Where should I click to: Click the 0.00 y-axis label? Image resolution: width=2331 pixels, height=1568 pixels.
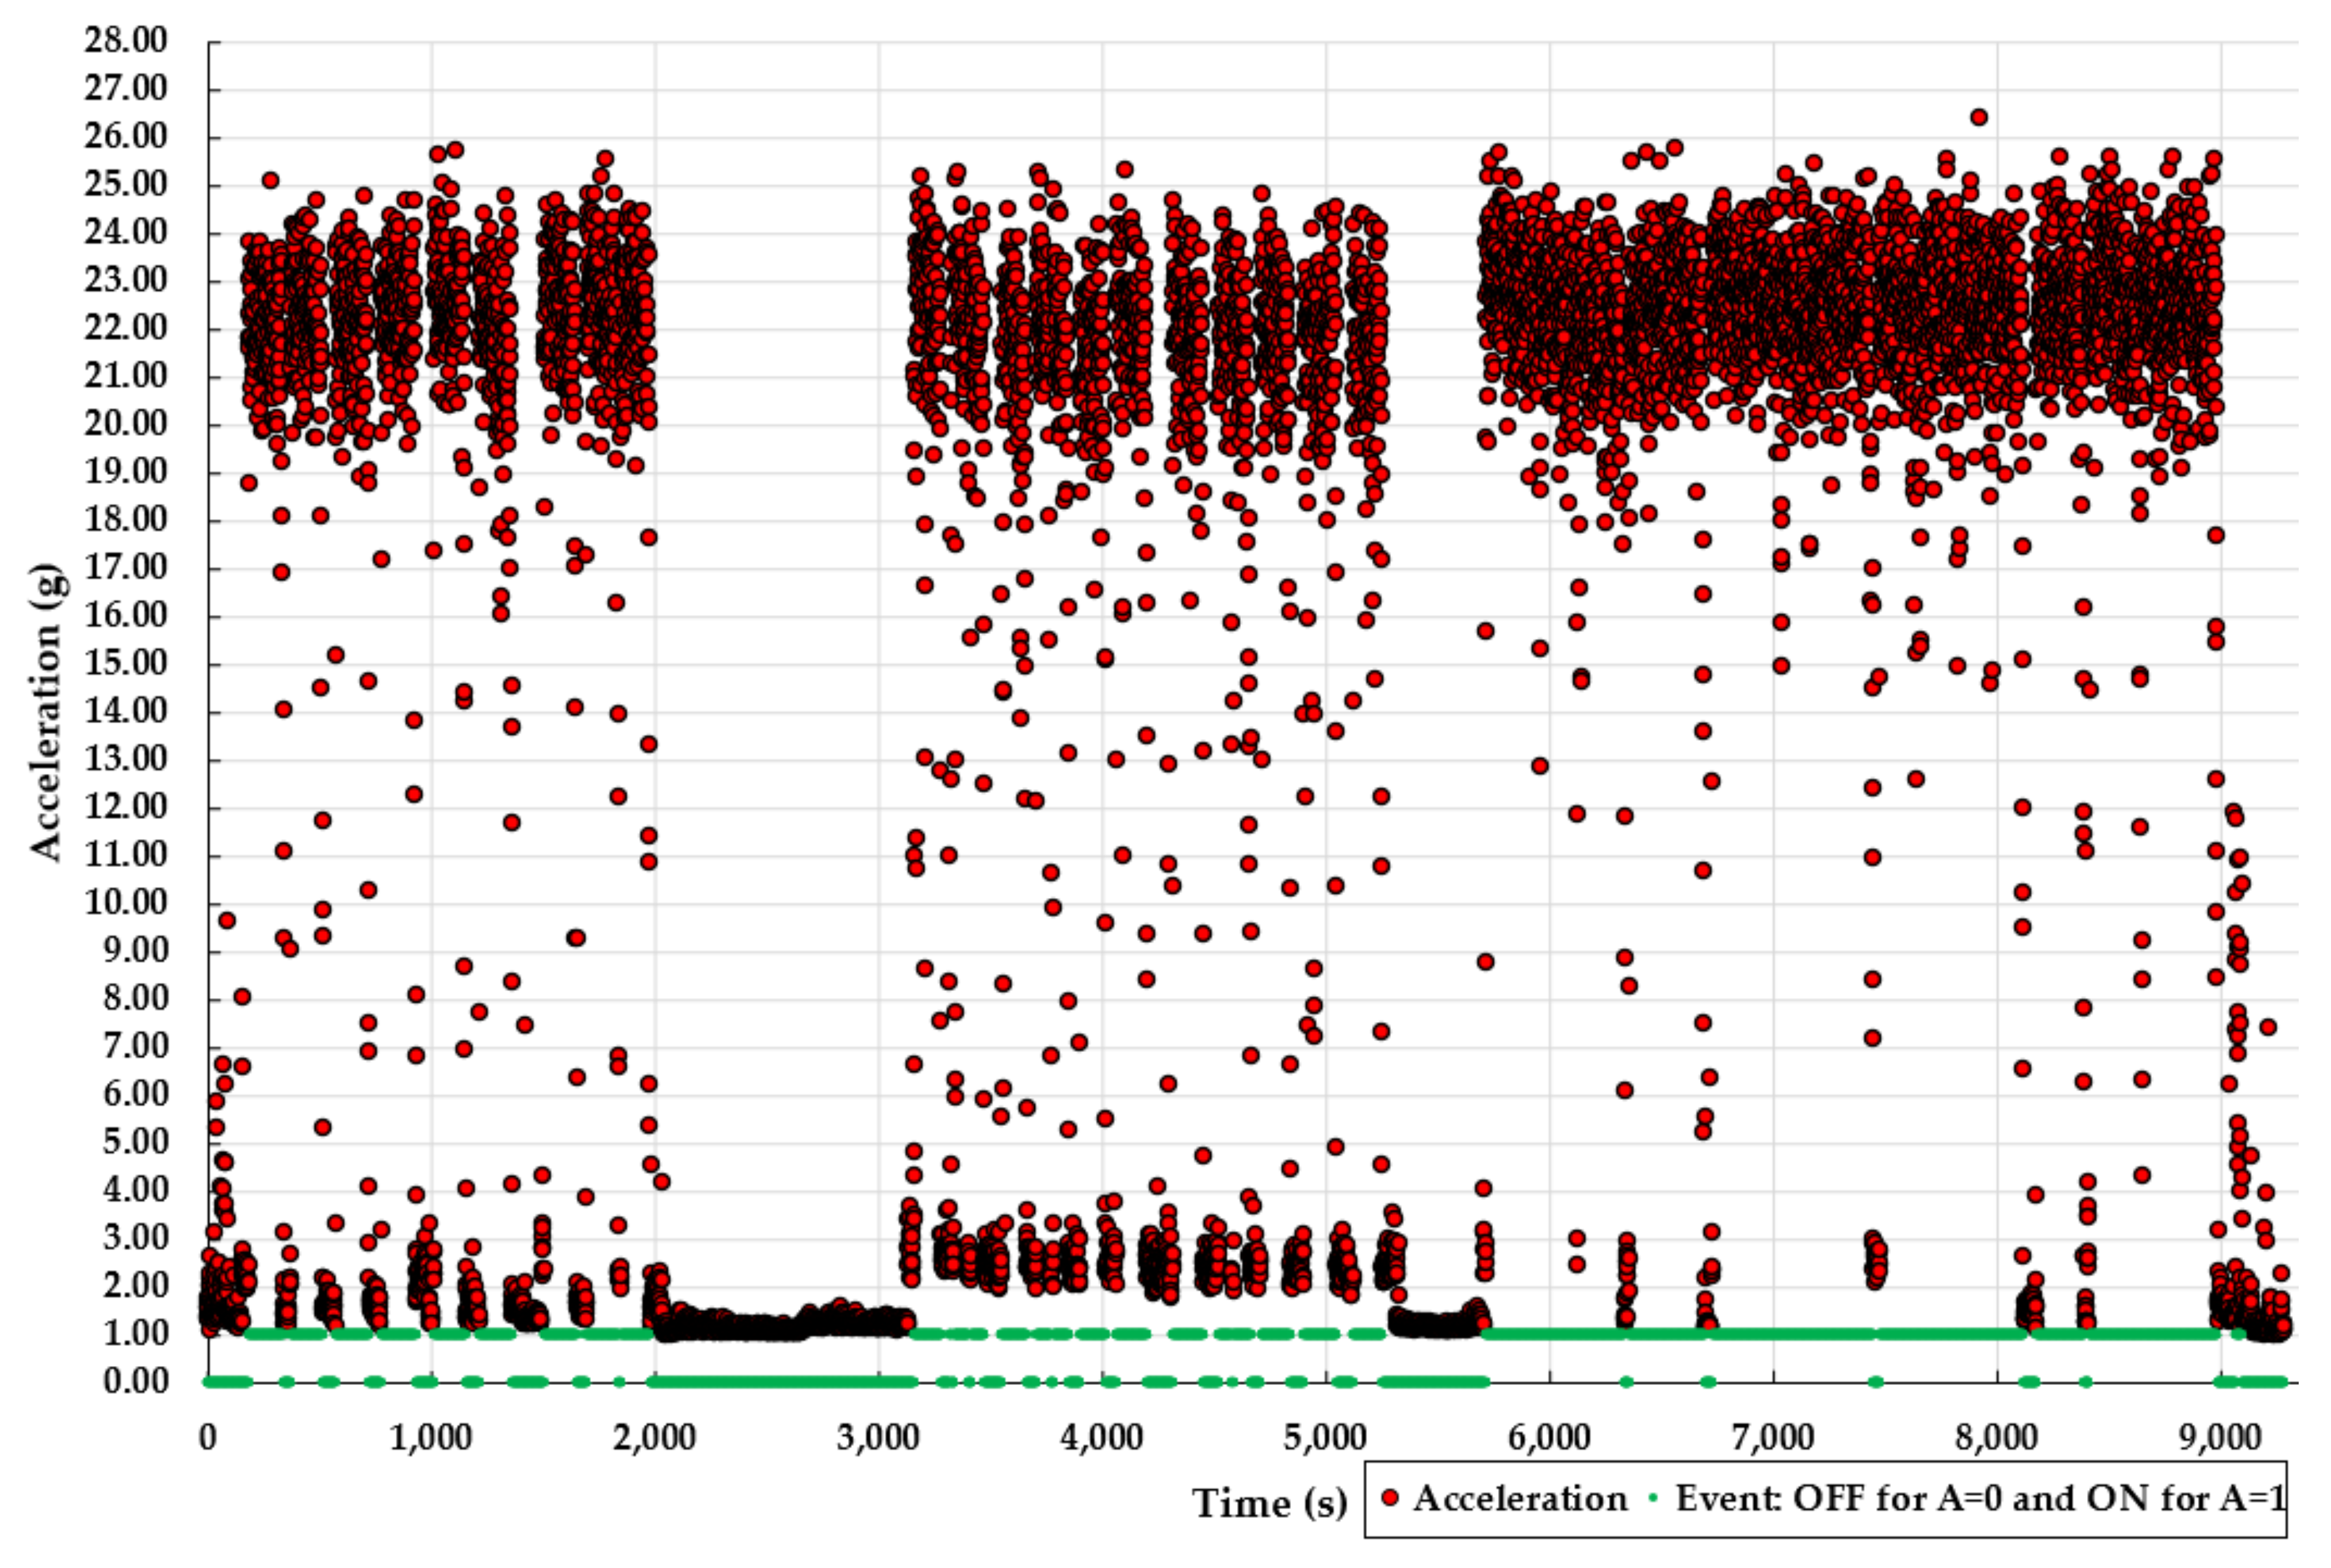(x=135, y=1381)
